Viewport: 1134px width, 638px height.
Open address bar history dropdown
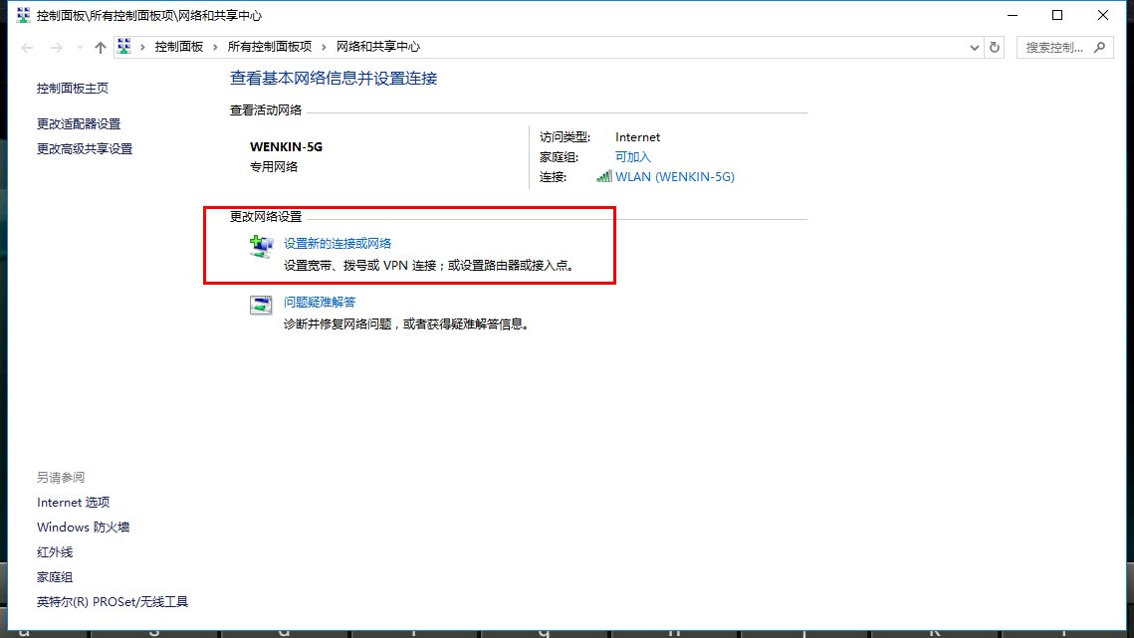pyautogui.click(x=974, y=48)
